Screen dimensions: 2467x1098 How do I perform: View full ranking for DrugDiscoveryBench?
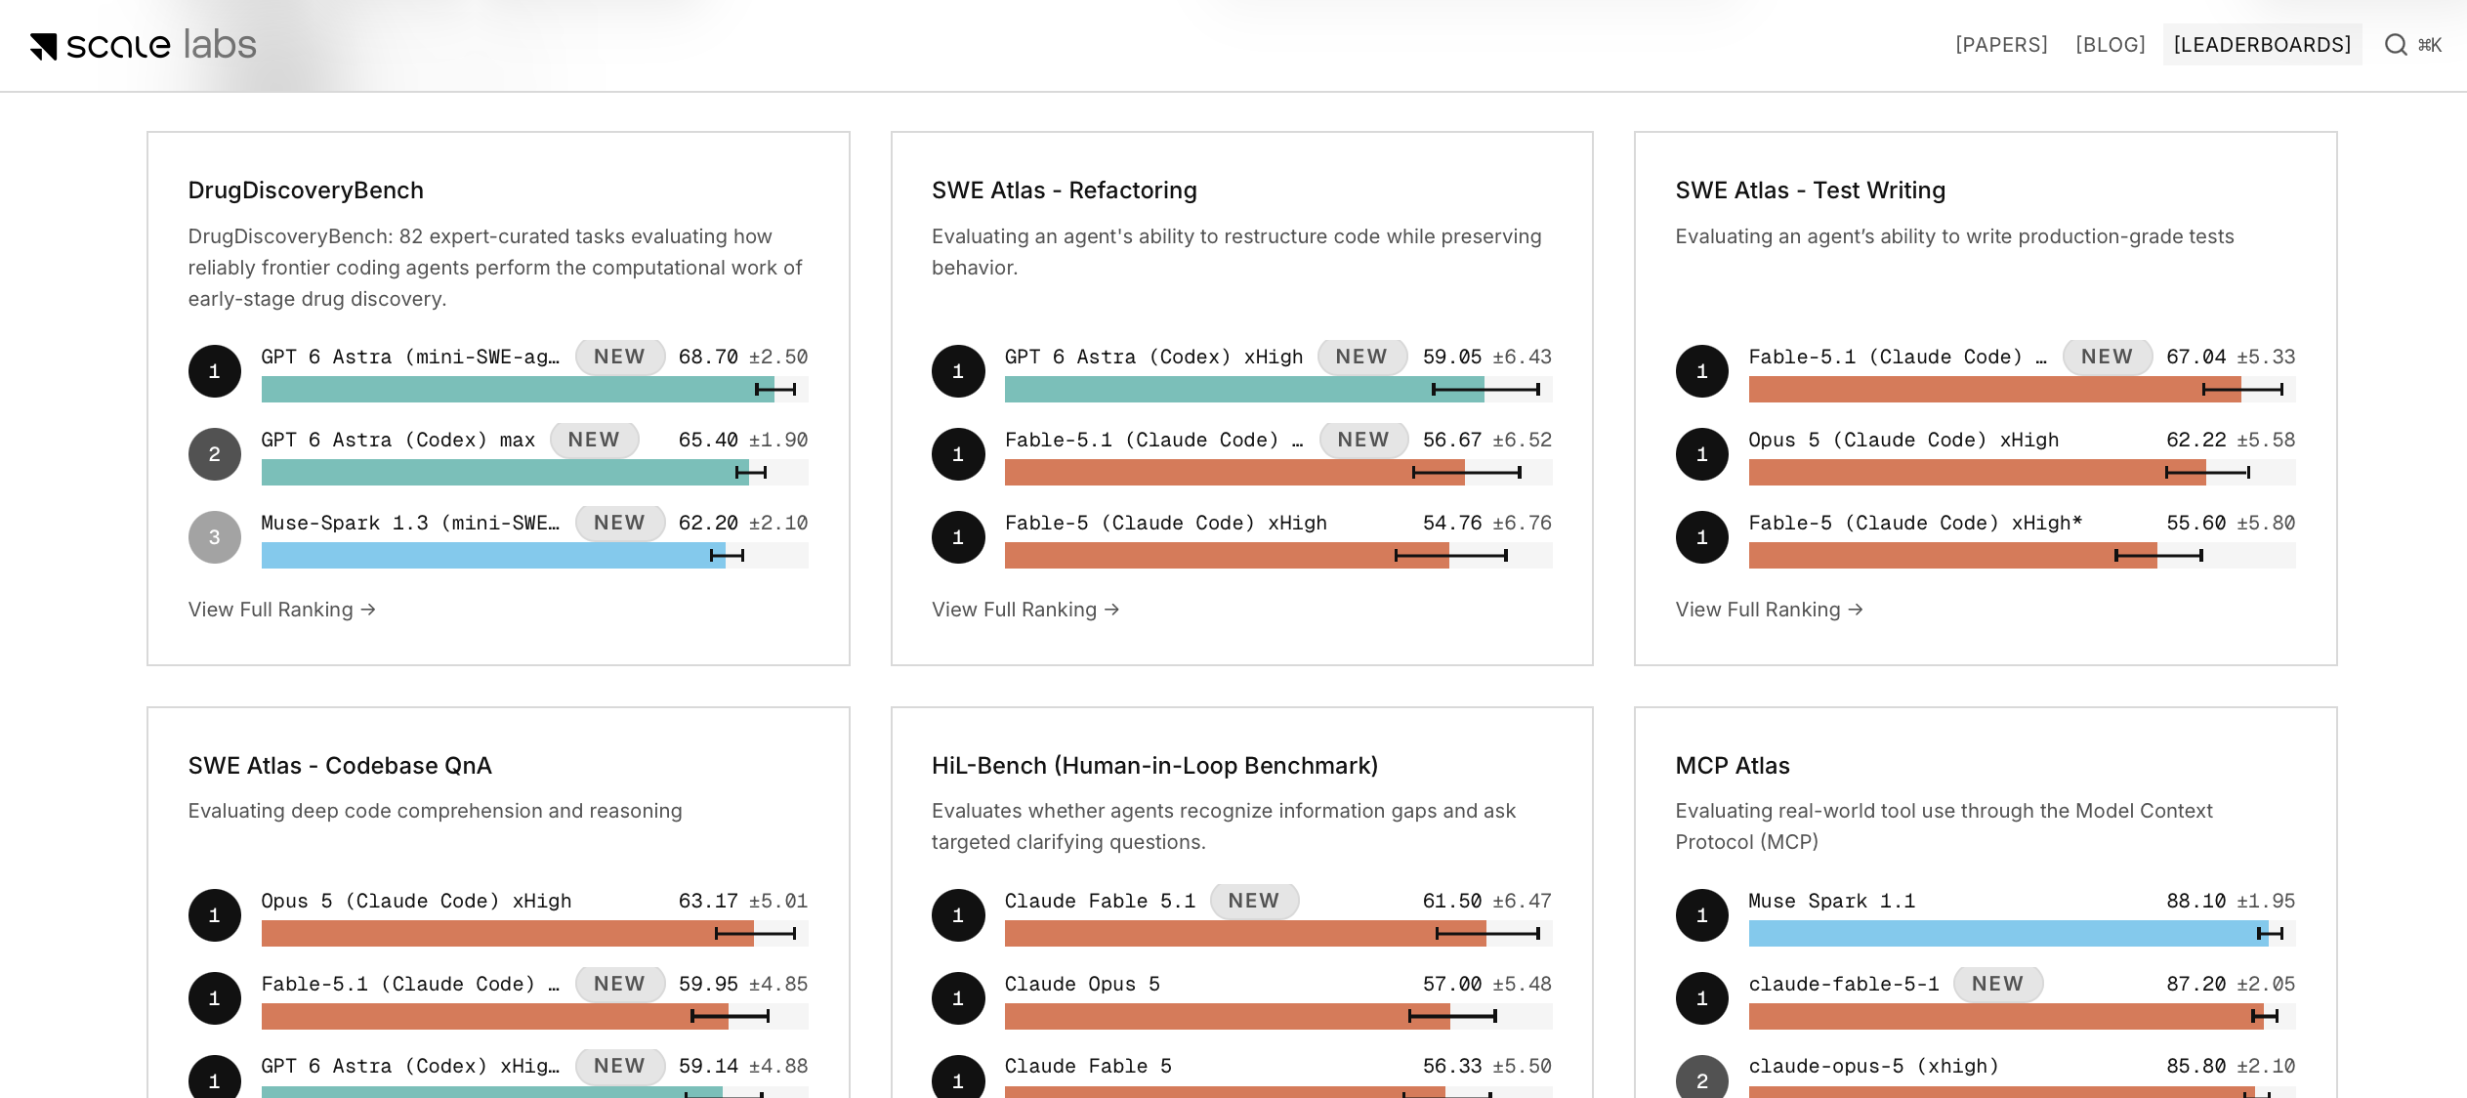[x=281, y=610]
